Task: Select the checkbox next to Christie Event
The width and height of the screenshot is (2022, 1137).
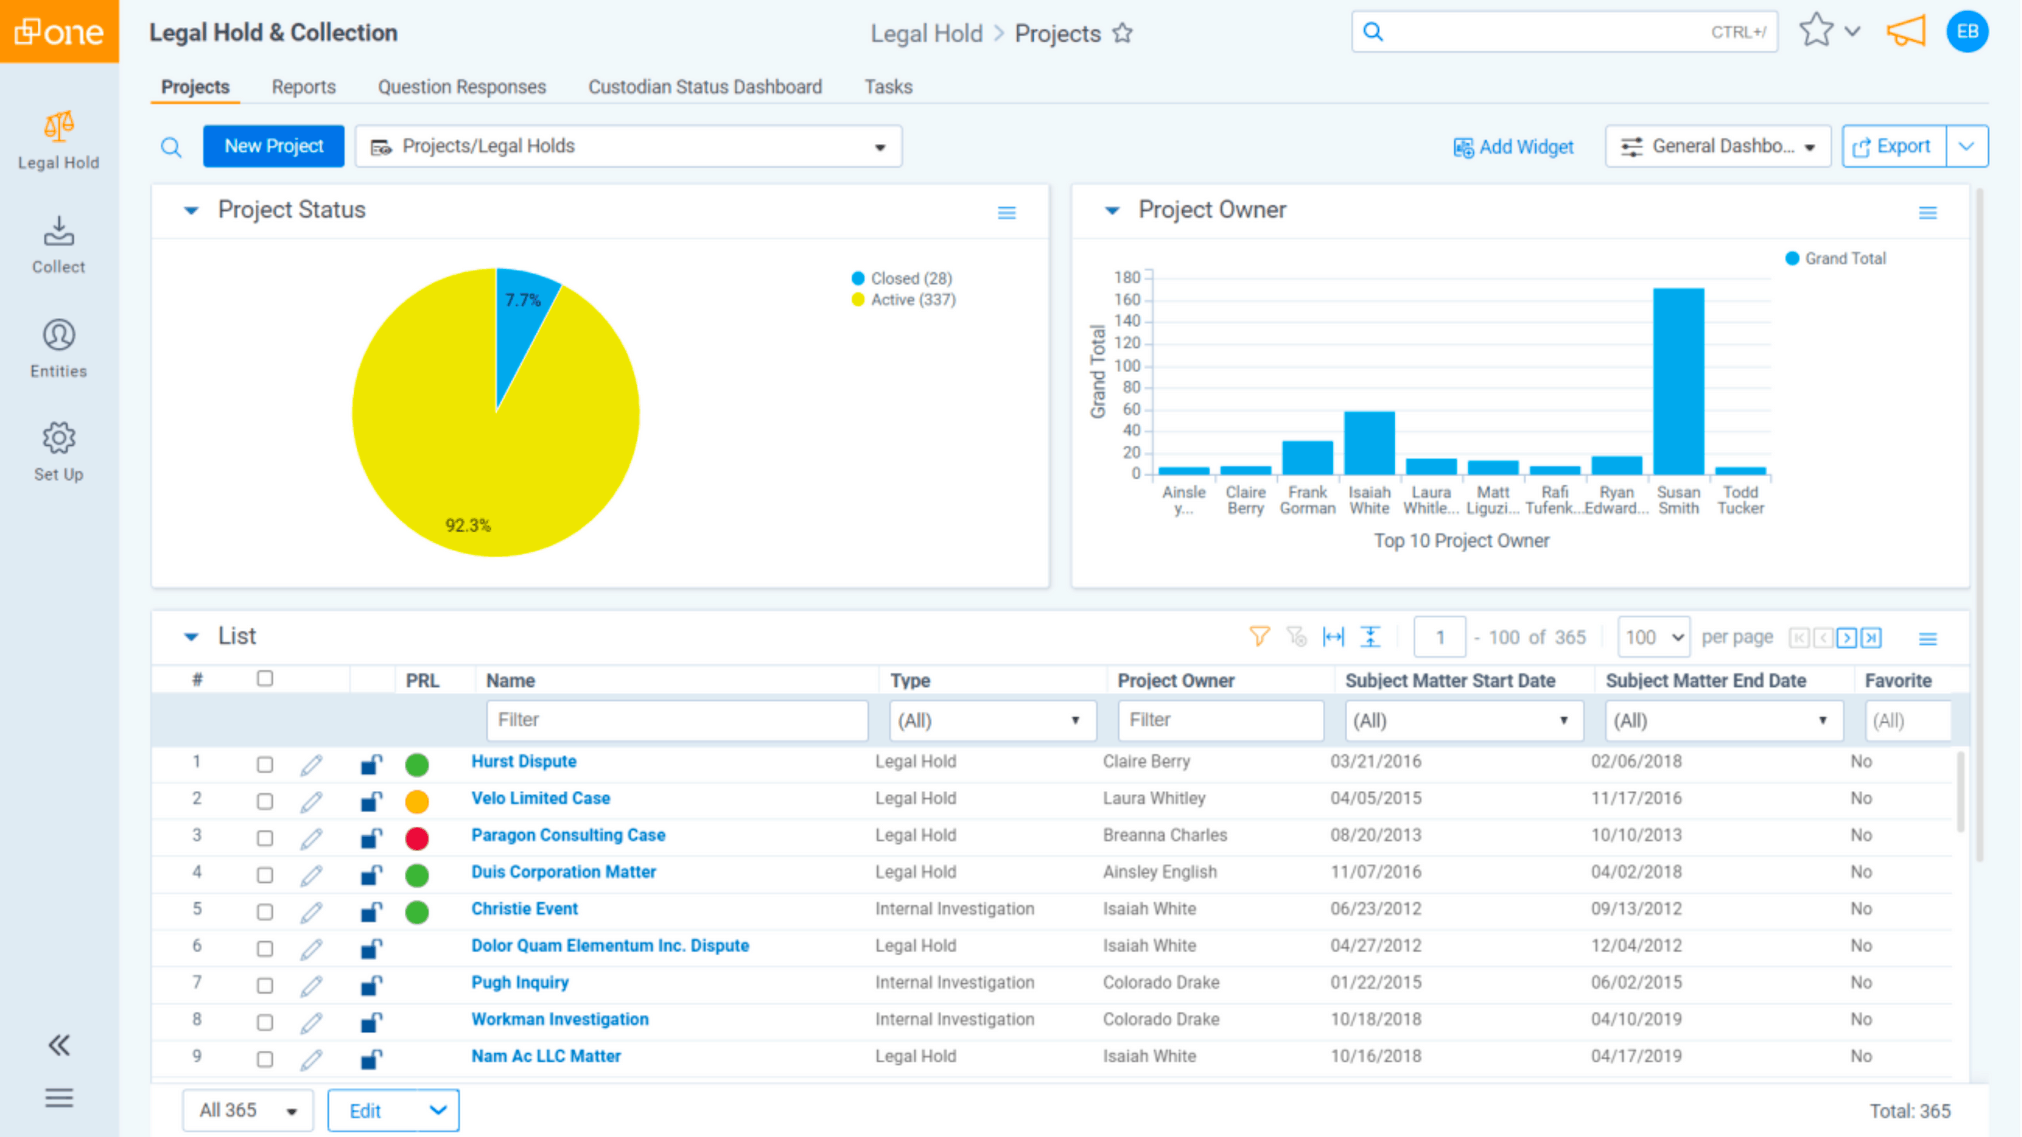Action: tap(265, 910)
